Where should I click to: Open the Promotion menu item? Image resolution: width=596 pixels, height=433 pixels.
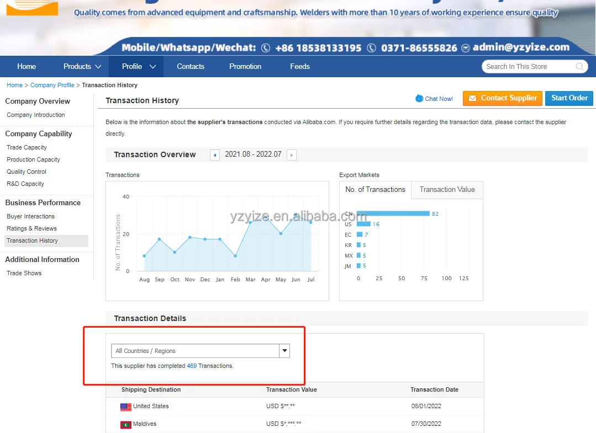(x=245, y=66)
